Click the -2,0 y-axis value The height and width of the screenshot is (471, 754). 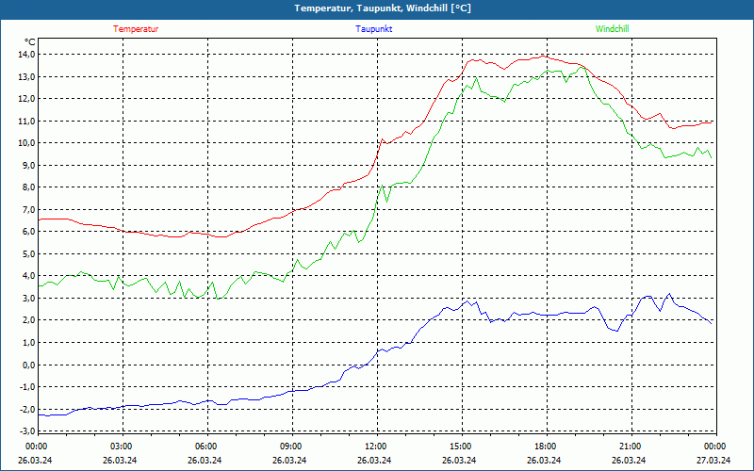[x=28, y=410]
